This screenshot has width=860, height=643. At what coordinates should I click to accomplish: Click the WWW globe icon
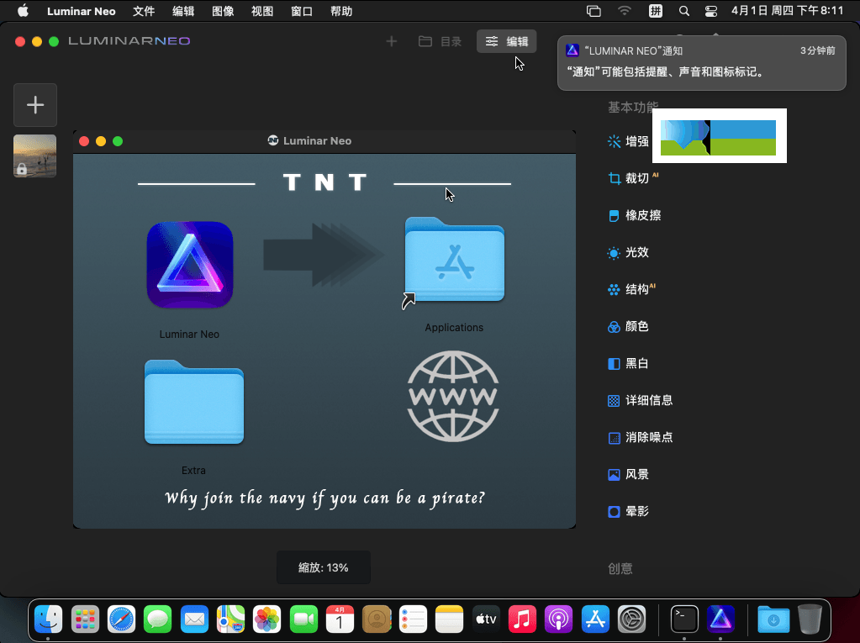[453, 397]
